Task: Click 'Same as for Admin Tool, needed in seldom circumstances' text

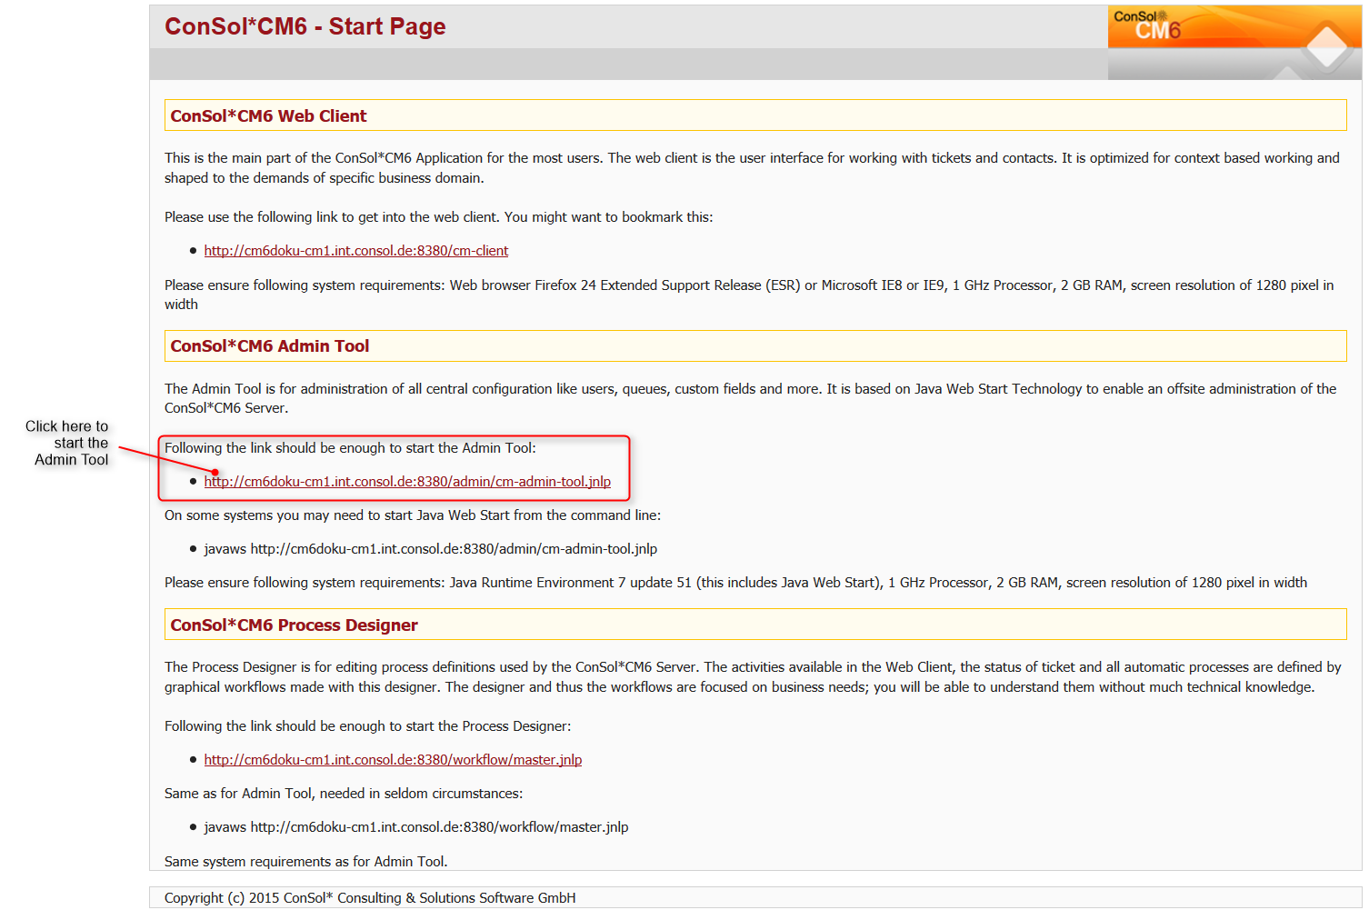Action: click(344, 794)
